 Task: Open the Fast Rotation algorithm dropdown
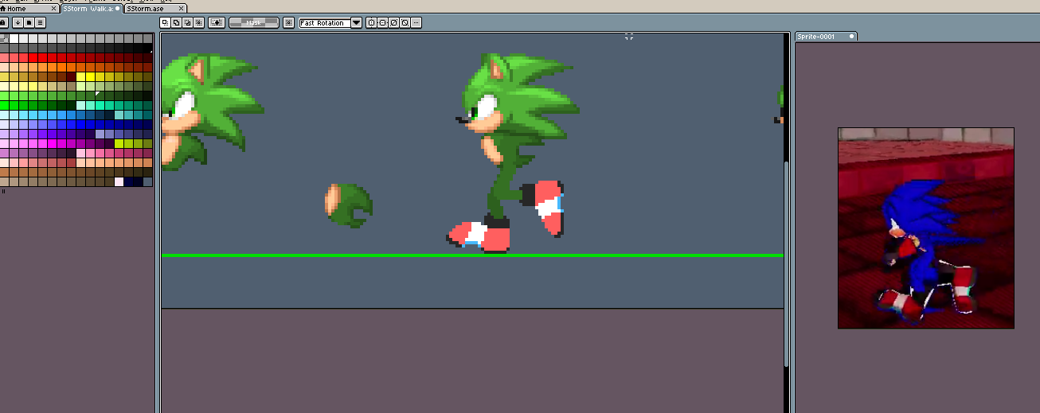pos(325,22)
